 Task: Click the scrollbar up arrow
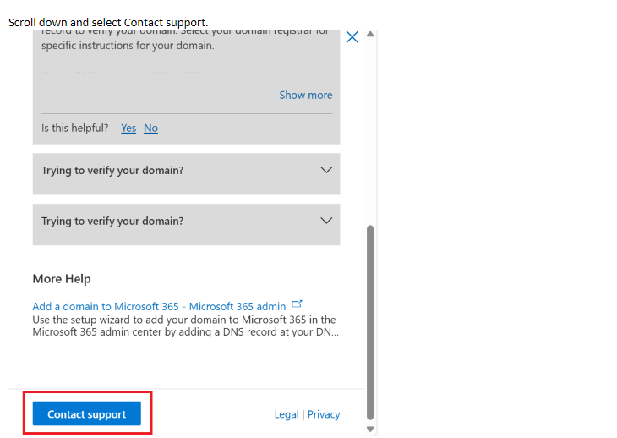point(370,34)
